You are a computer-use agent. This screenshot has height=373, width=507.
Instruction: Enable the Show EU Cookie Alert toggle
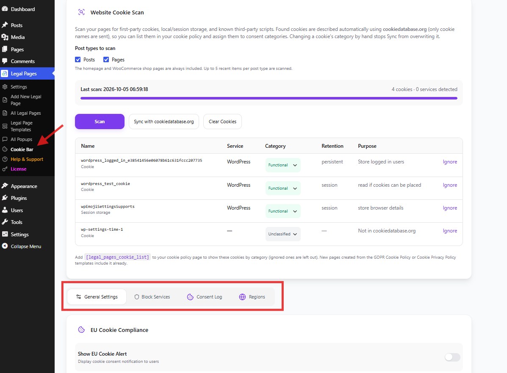(452, 357)
